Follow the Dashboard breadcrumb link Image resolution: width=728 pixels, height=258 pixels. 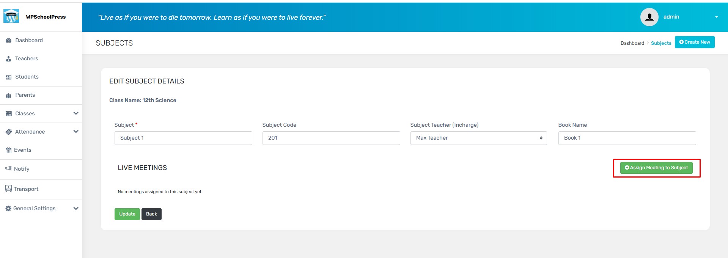point(632,43)
